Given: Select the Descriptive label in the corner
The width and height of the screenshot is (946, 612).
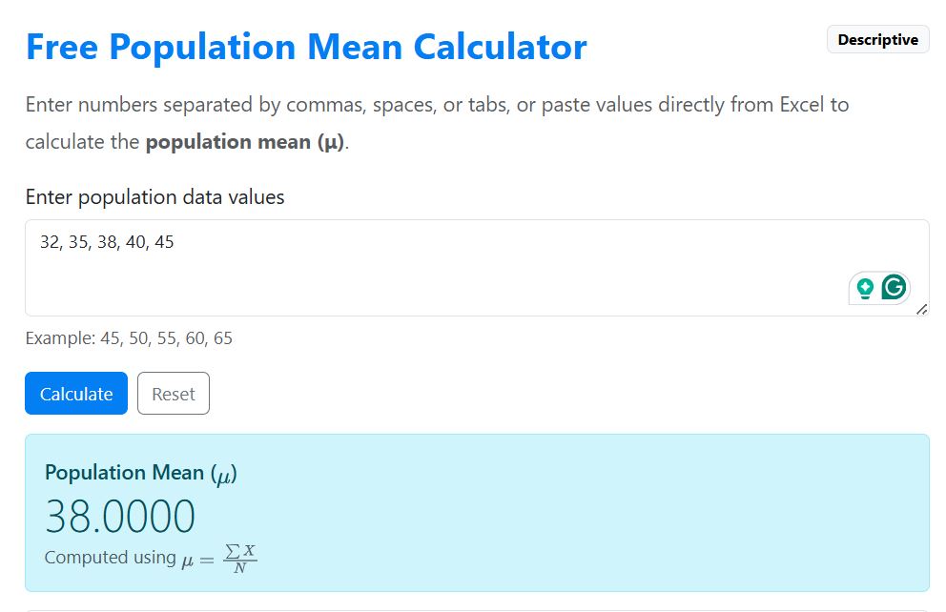Looking at the screenshot, I should pos(877,39).
